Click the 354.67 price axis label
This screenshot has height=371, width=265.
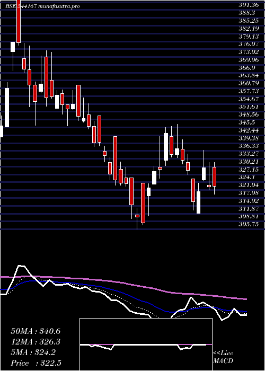pyautogui.click(x=249, y=99)
